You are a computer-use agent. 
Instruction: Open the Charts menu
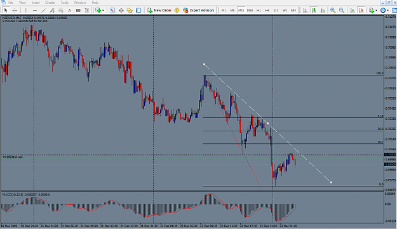pyautogui.click(x=50, y=3)
